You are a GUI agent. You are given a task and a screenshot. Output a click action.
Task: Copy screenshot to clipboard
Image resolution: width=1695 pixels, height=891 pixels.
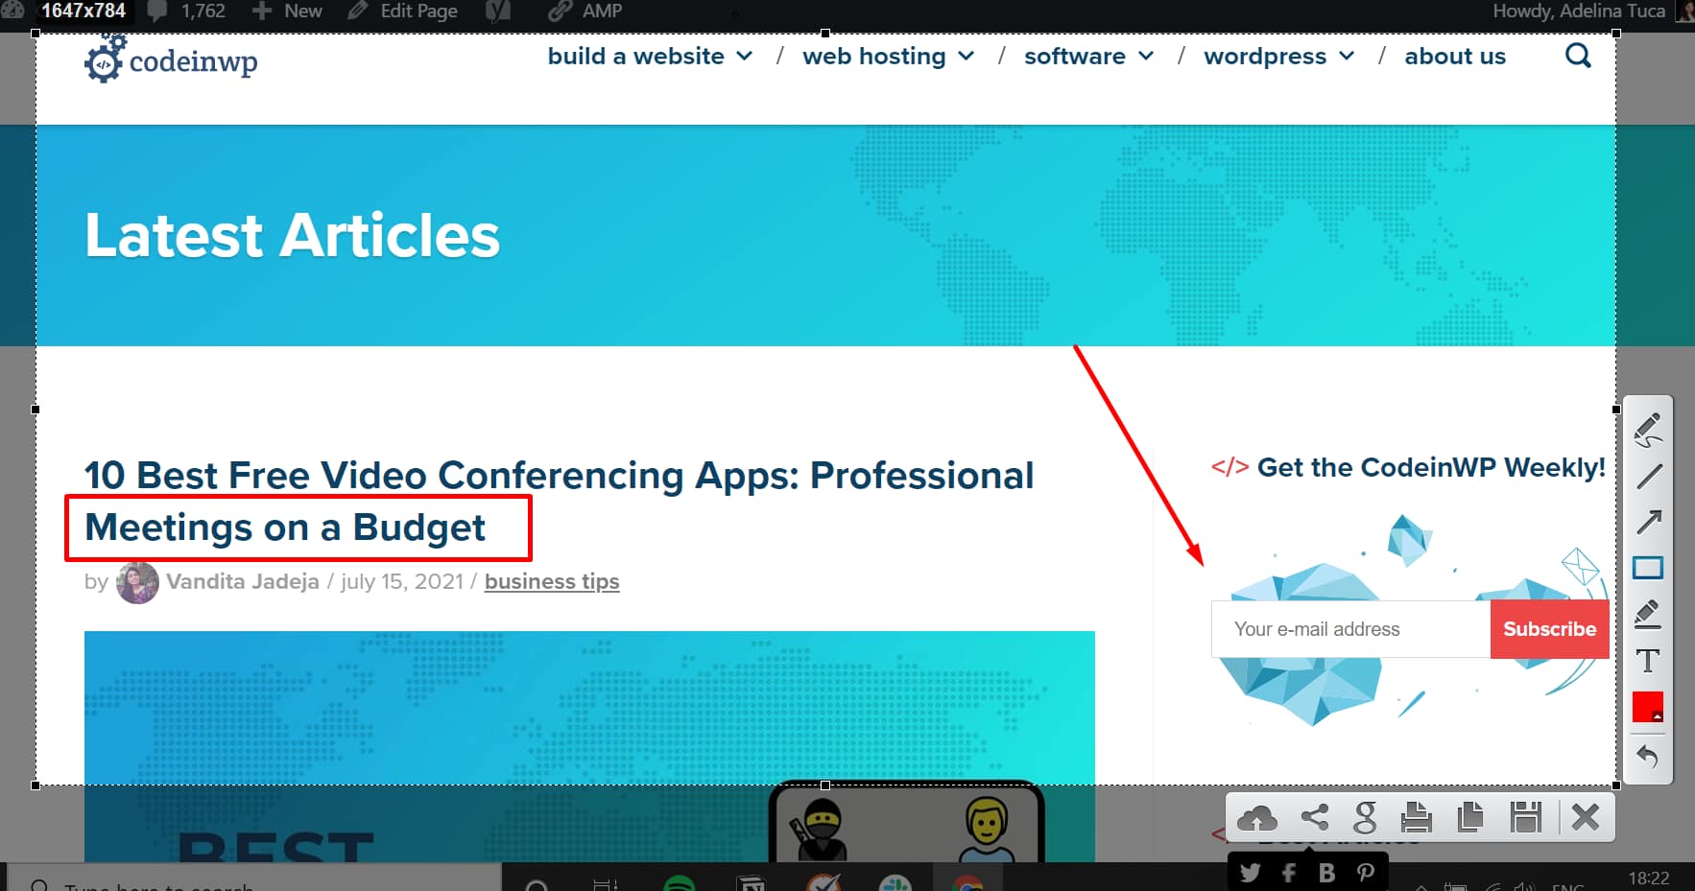1469,818
